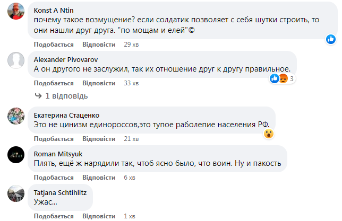Expand the 1 відповідь reply thread
This screenshot has height=221, width=342.
[x=61, y=96]
